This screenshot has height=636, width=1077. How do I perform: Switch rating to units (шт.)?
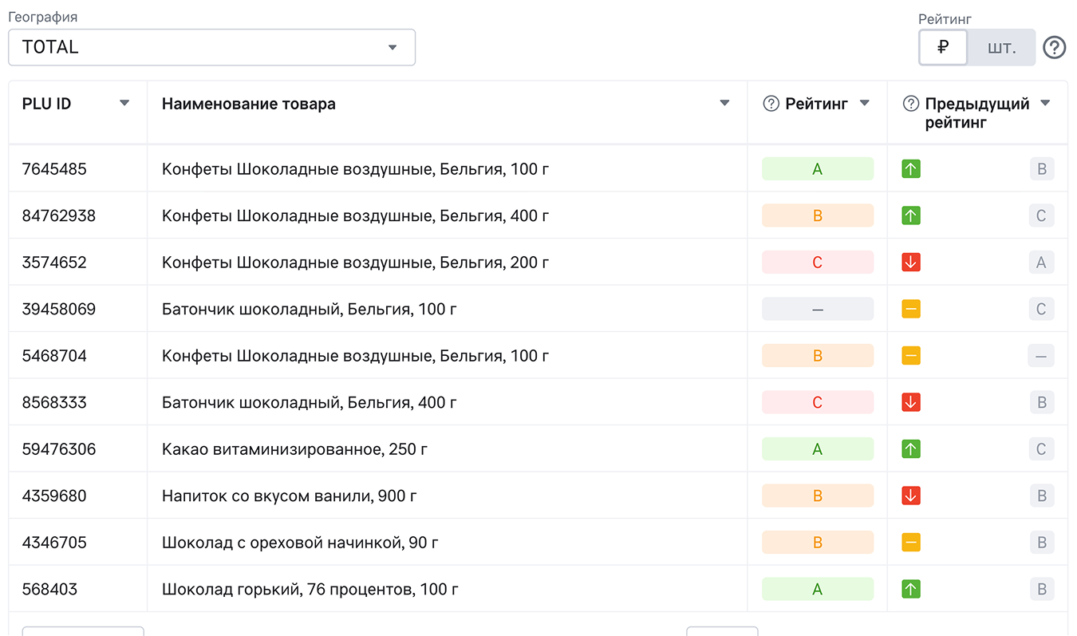coord(1001,48)
